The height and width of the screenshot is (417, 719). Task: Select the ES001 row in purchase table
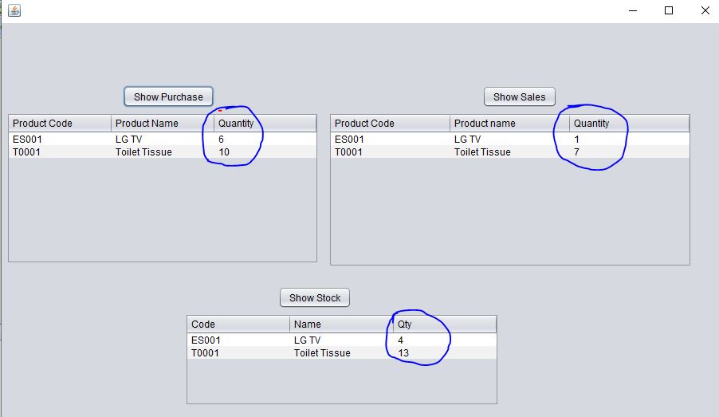click(163, 139)
